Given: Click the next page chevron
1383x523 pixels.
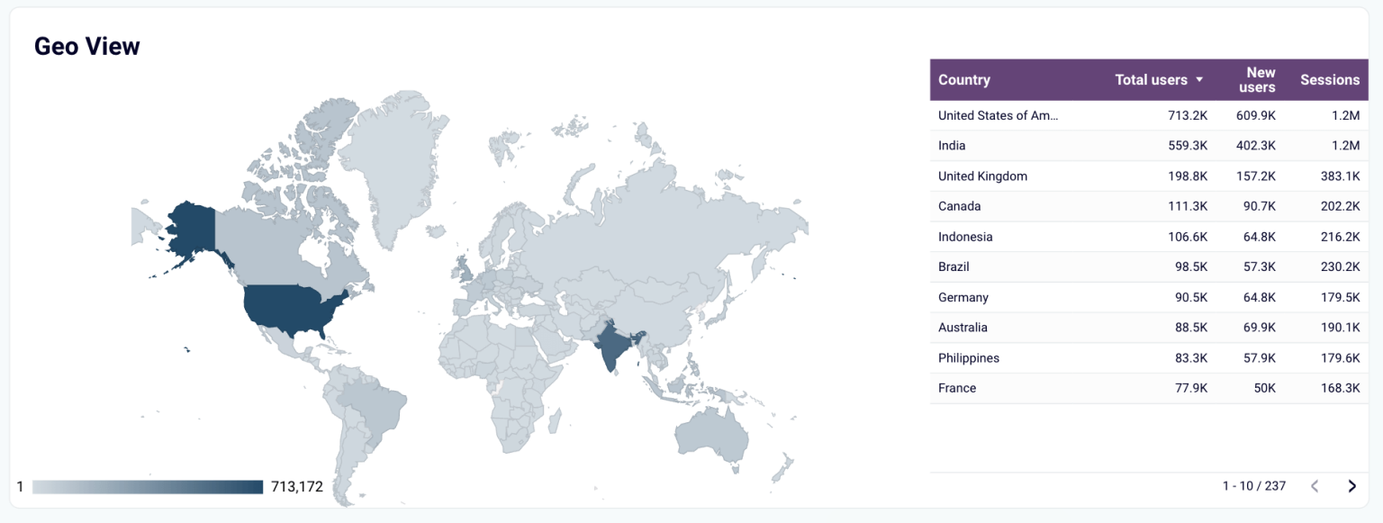Looking at the screenshot, I should (x=1352, y=484).
